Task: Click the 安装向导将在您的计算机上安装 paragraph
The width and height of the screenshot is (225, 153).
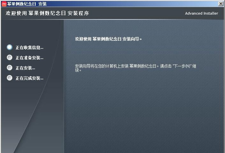Action: click(135, 68)
